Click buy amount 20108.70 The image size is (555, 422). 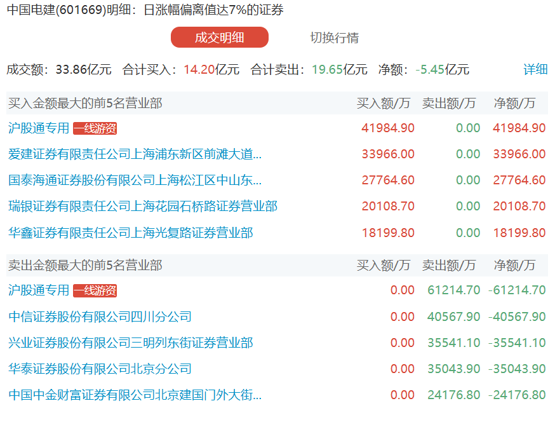pyautogui.click(x=388, y=206)
